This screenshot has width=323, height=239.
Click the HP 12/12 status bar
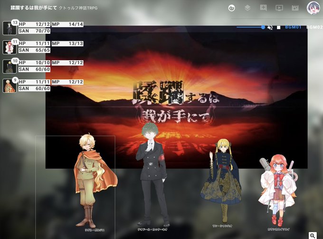point(34,24)
